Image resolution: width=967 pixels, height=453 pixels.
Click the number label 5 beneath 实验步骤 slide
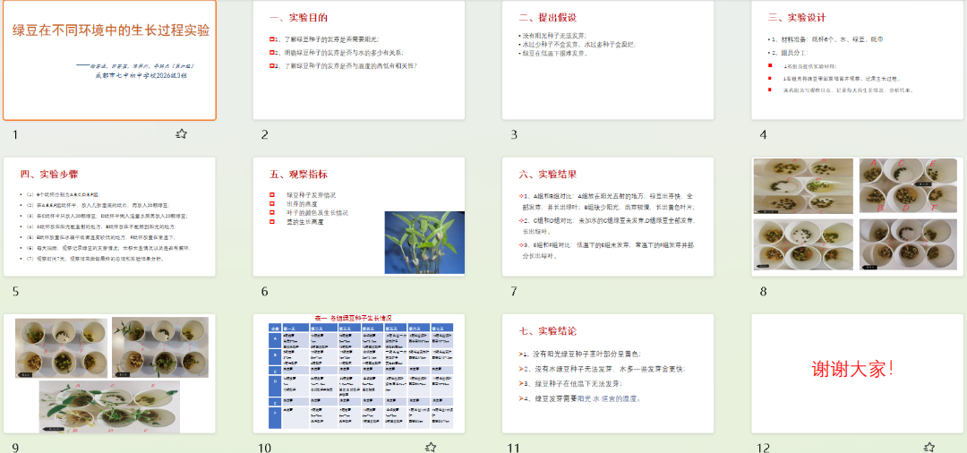(15, 292)
